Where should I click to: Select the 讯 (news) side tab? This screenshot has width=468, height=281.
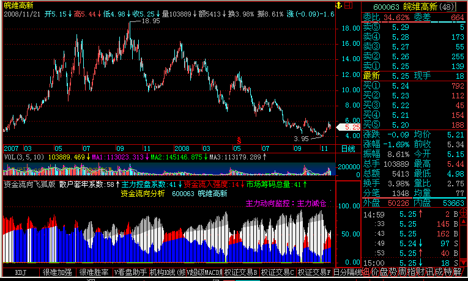pos(429,272)
